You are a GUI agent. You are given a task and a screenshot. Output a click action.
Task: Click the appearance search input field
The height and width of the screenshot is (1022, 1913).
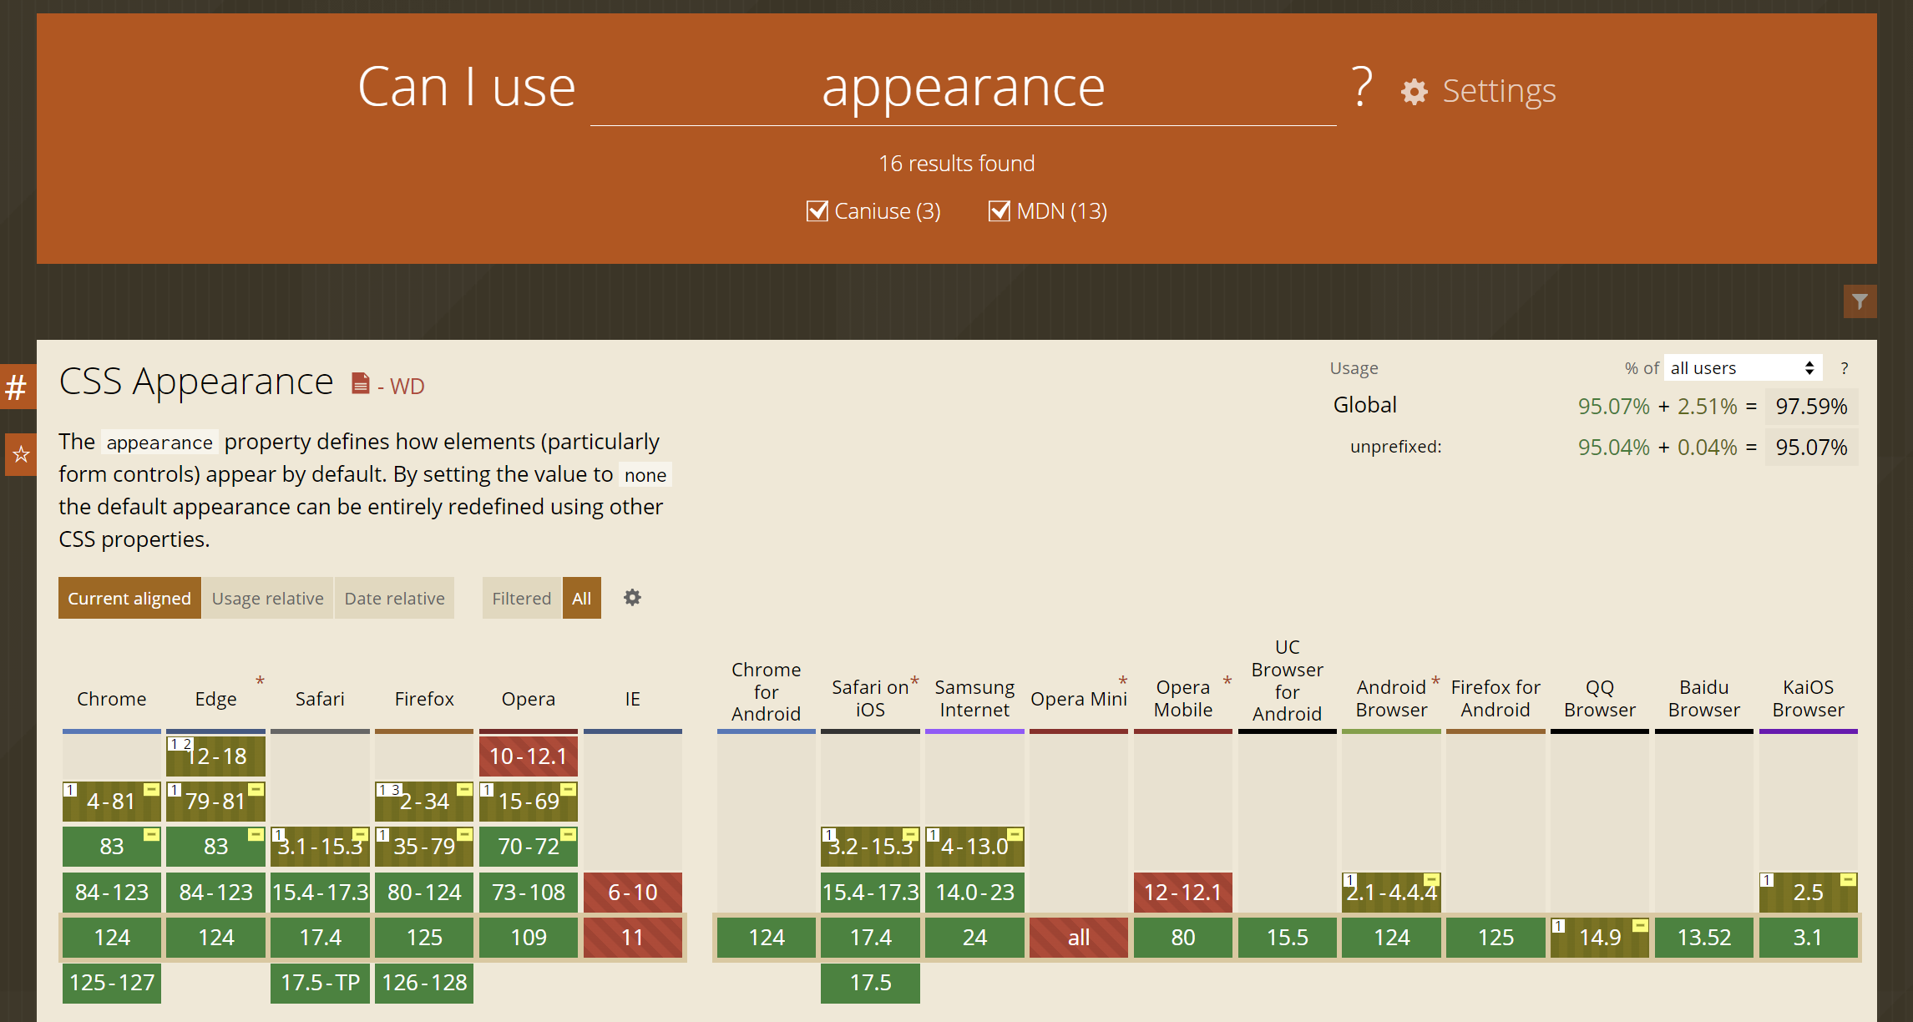coord(962,89)
